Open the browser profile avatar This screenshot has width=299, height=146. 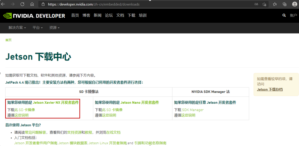click(x=295, y=4)
